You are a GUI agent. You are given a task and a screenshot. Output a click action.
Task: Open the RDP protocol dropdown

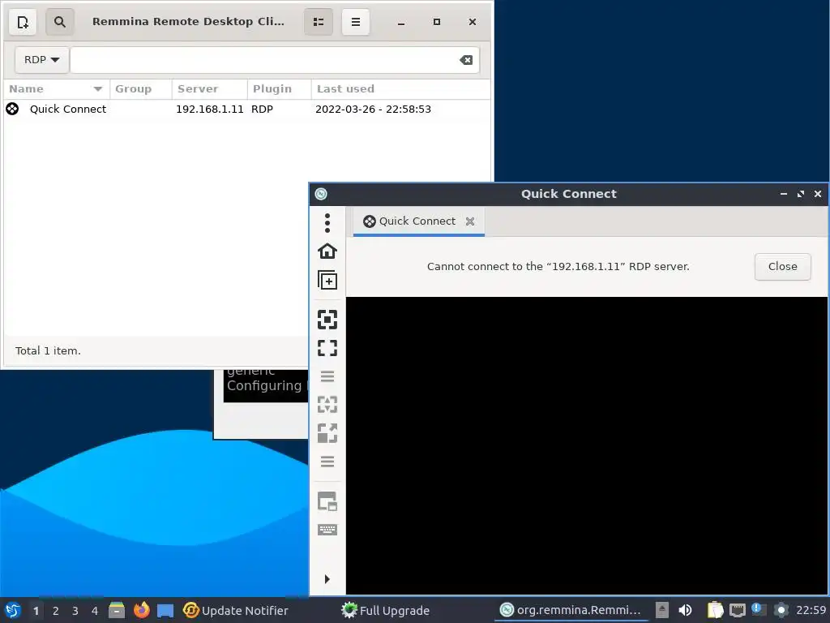click(42, 60)
